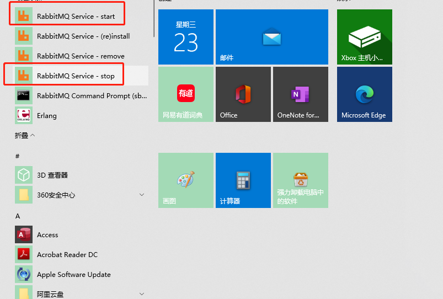Click the 3D 查看器 label text
Screen dimensions: 443x299
point(52,175)
